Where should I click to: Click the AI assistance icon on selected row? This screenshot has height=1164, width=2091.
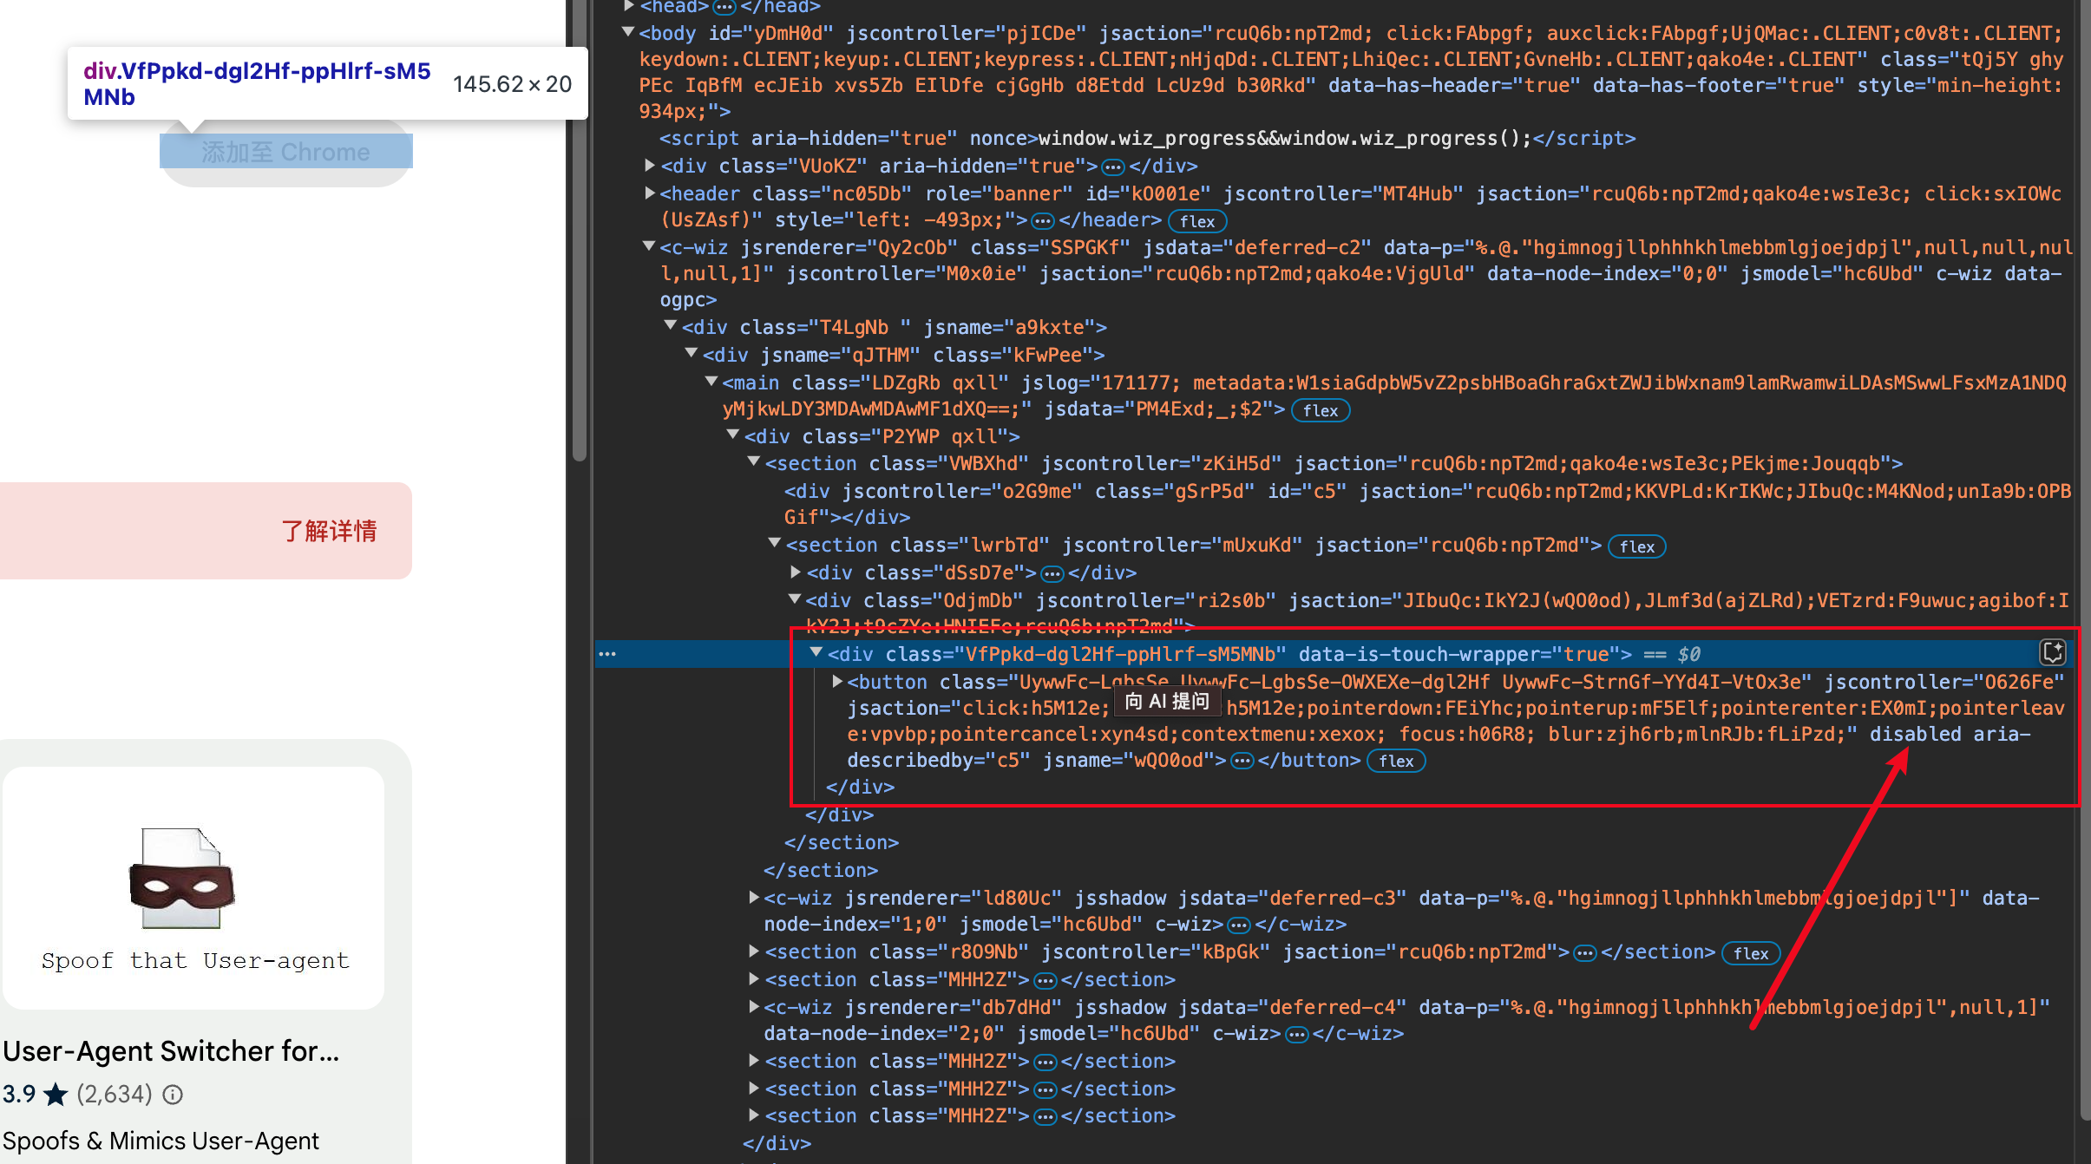[x=2053, y=652]
